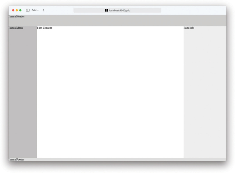Viewport: 235px width, 173px height.
Task: Click the "I am Content" text
Action: click(44, 28)
